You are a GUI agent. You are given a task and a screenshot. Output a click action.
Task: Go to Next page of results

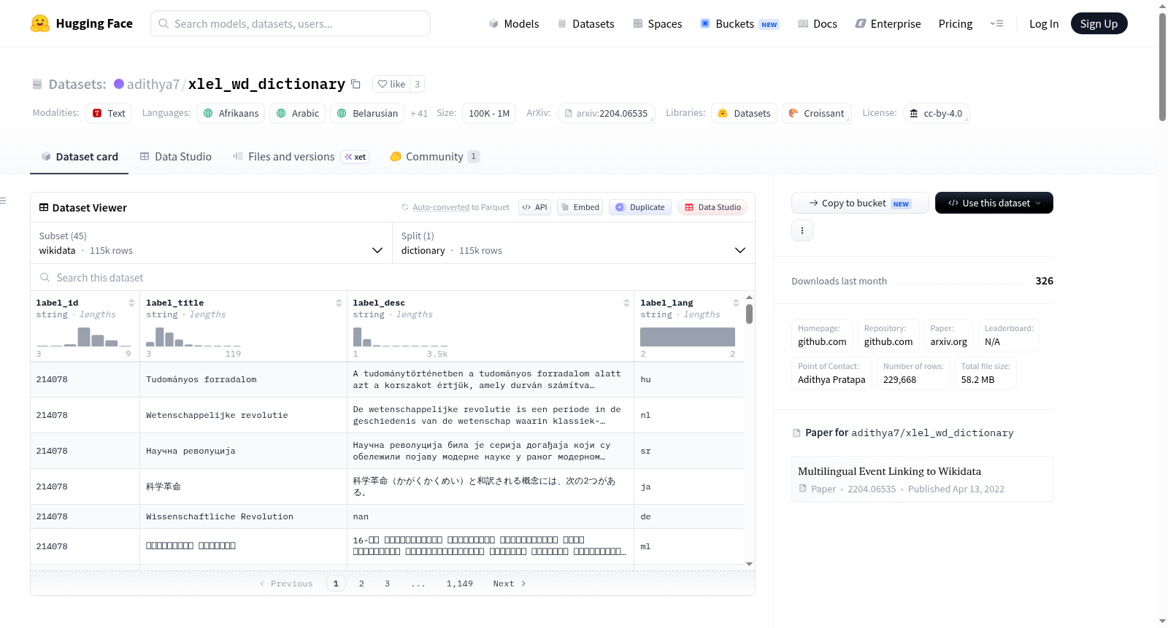pyautogui.click(x=510, y=584)
